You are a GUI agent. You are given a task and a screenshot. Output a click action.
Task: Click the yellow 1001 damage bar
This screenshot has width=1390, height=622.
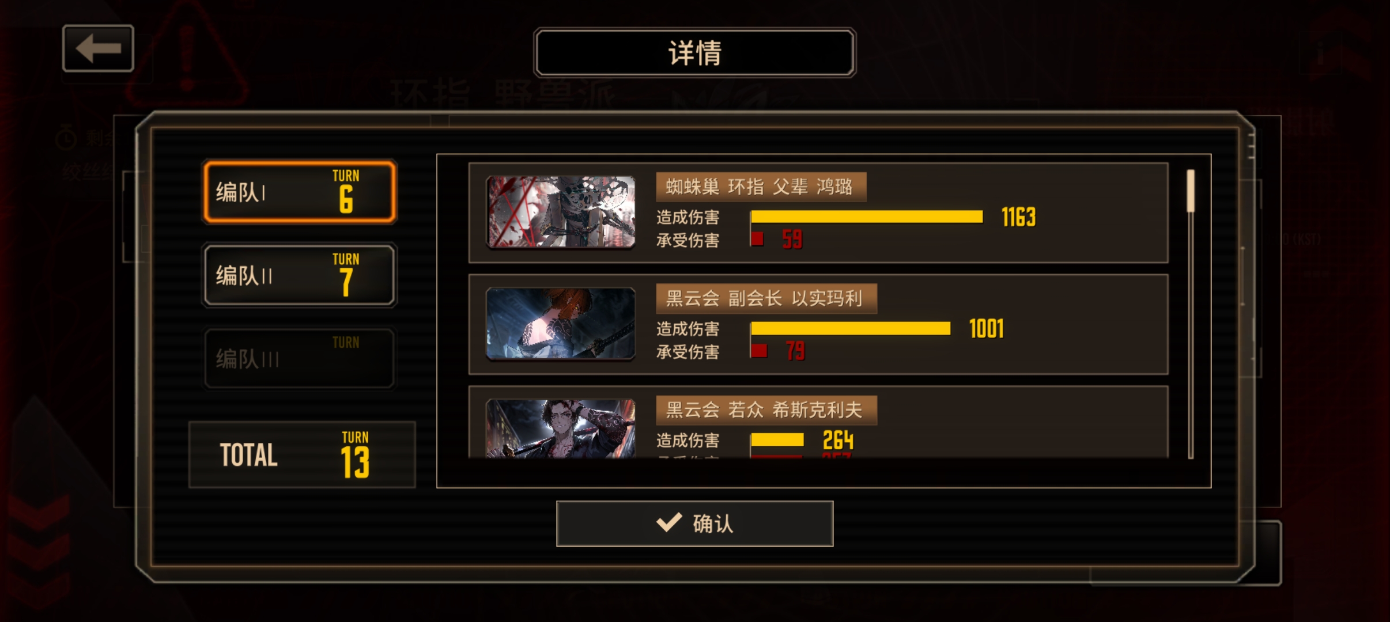[851, 328]
